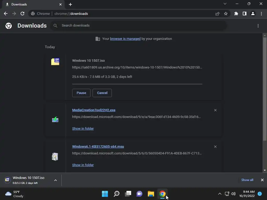This screenshot has width=267, height=200.
Task: Click the 'Windows 10 1507.iso' download title
Action: pyautogui.click(x=88, y=60)
